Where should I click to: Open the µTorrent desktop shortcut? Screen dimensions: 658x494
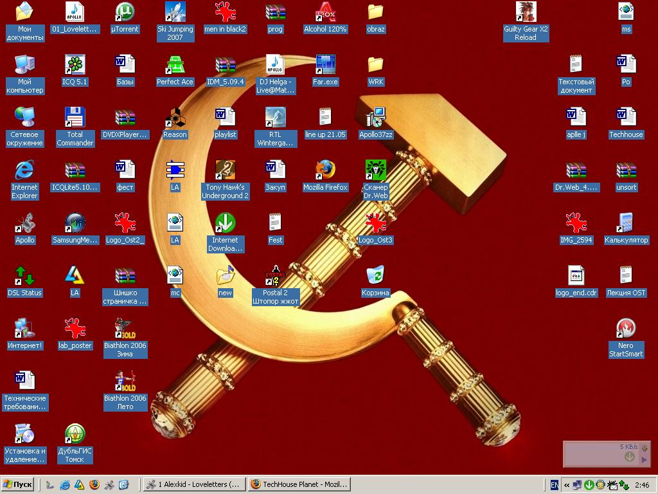pyautogui.click(x=125, y=13)
